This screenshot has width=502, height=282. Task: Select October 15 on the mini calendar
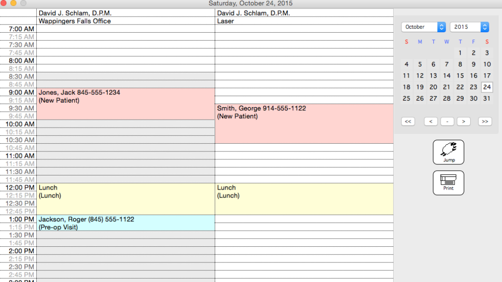coord(460,76)
